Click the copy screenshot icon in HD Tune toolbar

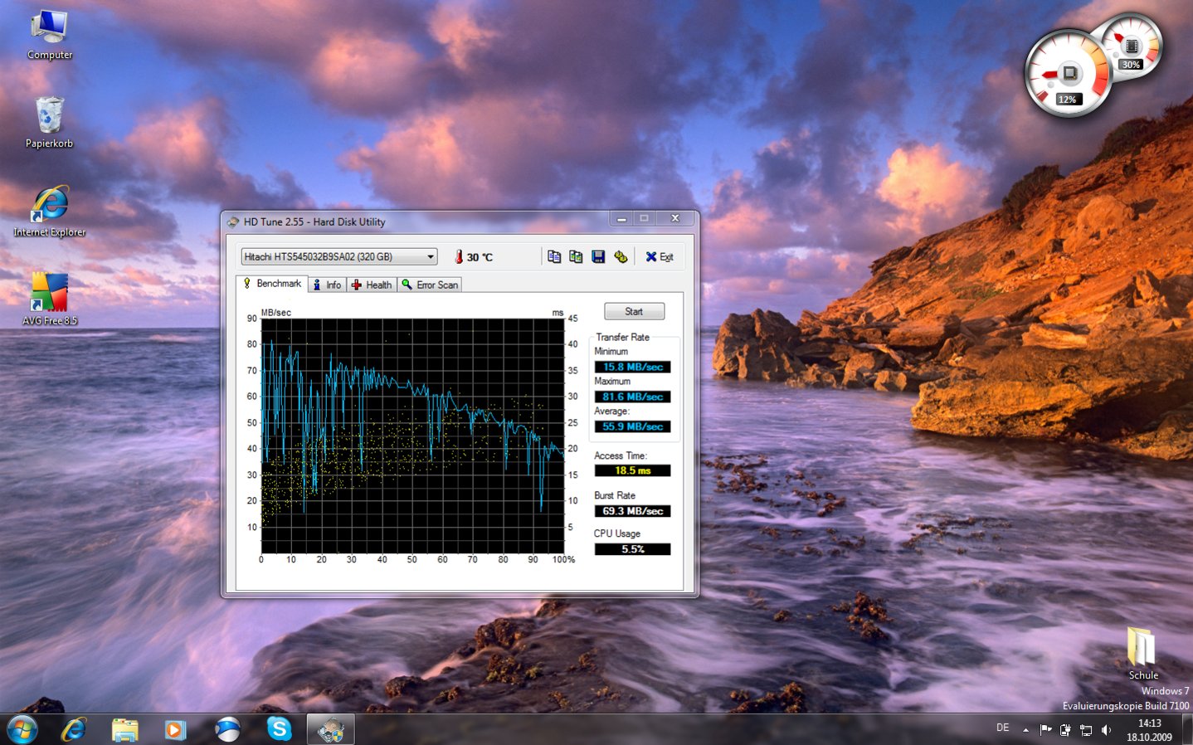click(x=576, y=257)
